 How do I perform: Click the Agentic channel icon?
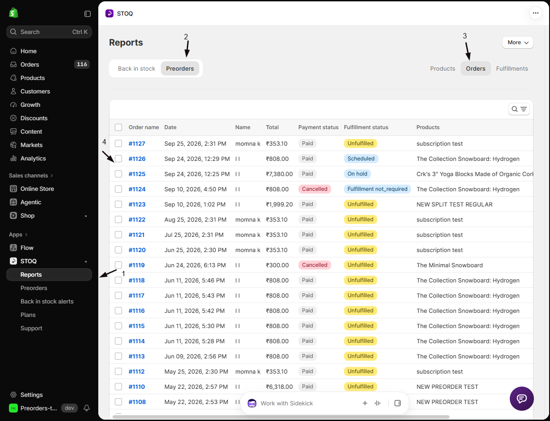coord(13,202)
